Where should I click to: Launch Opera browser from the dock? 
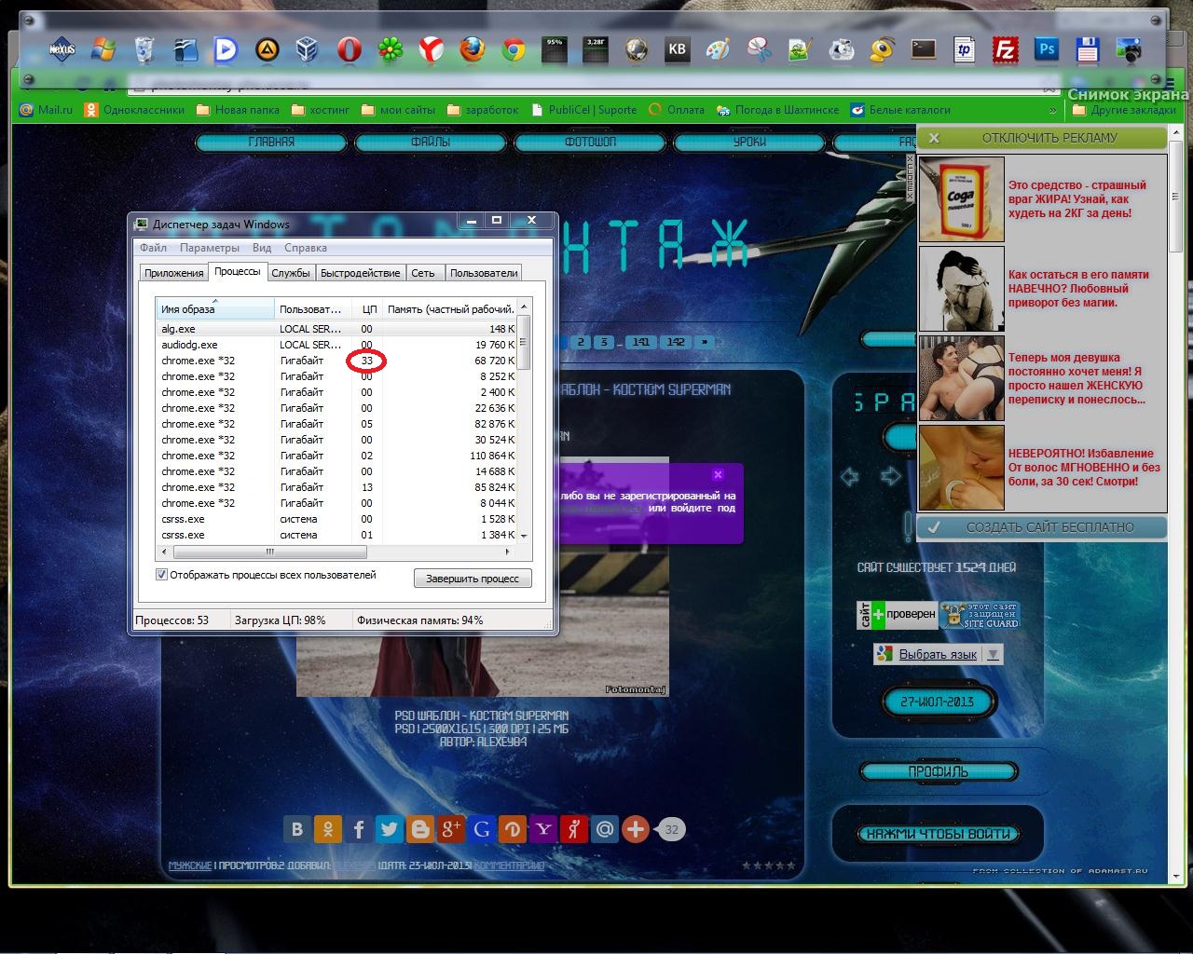(x=349, y=49)
